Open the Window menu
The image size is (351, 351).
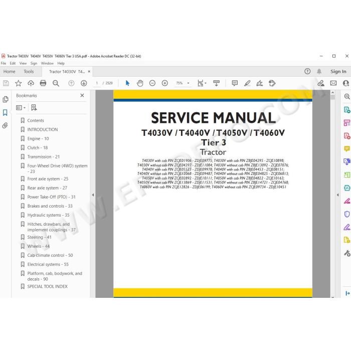pyautogui.click(x=47, y=63)
